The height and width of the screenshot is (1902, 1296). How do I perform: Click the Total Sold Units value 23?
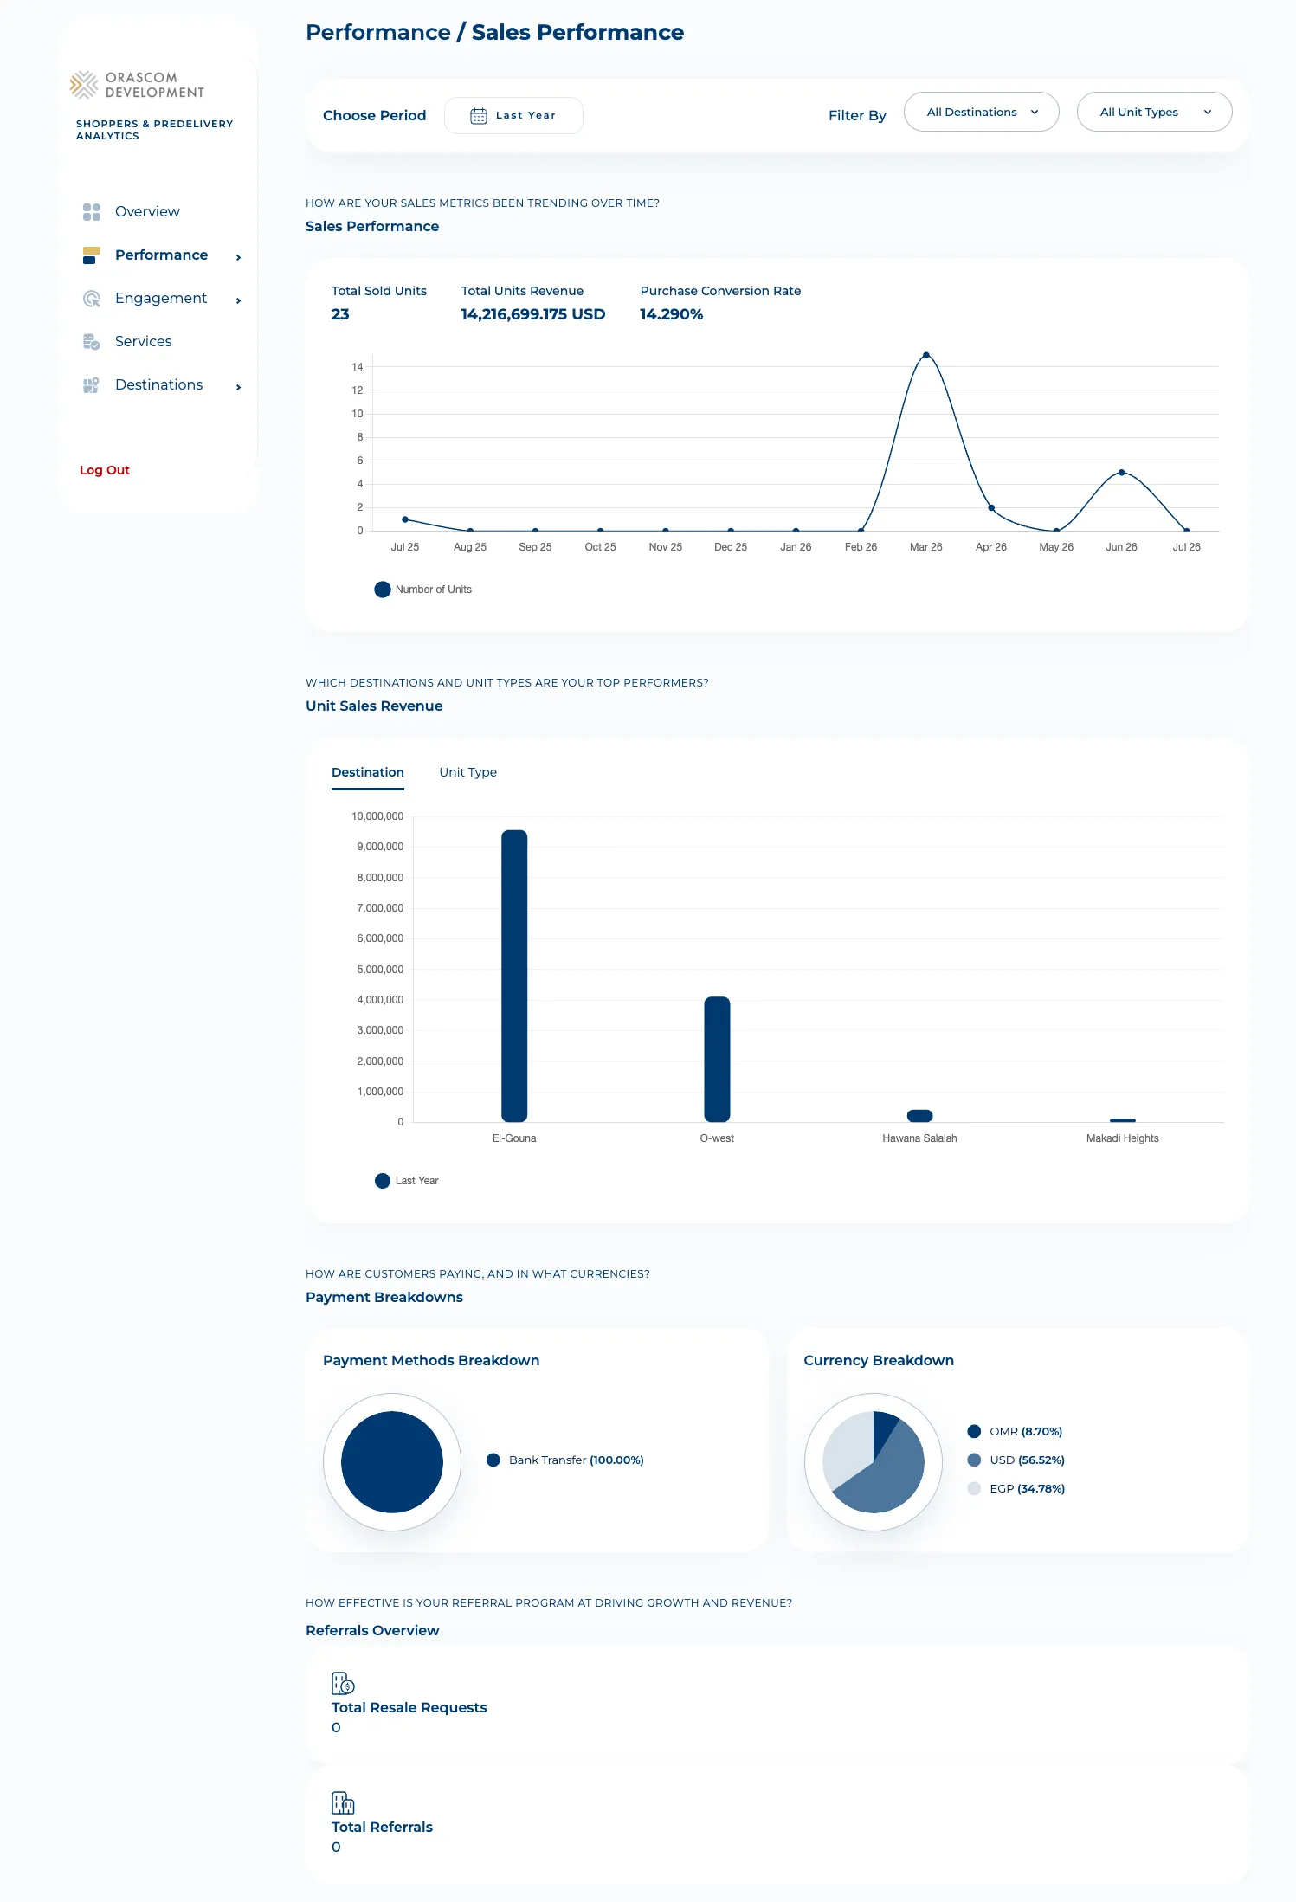click(x=340, y=314)
